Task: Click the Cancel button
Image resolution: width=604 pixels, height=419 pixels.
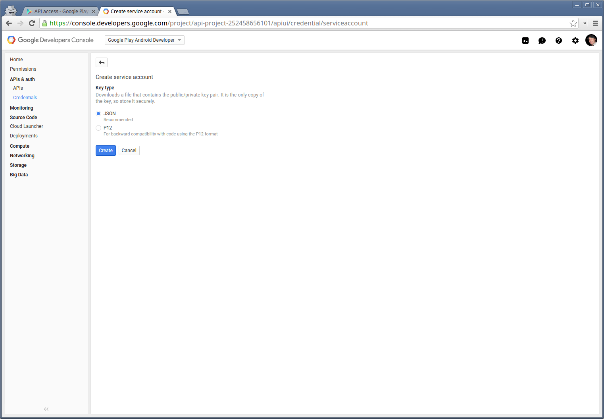Action: (x=129, y=151)
